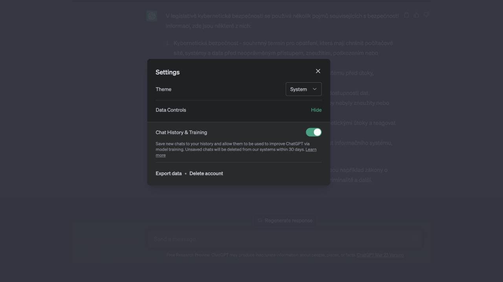Open the Learn more link
This screenshot has width=503, height=282.
coord(236,152)
